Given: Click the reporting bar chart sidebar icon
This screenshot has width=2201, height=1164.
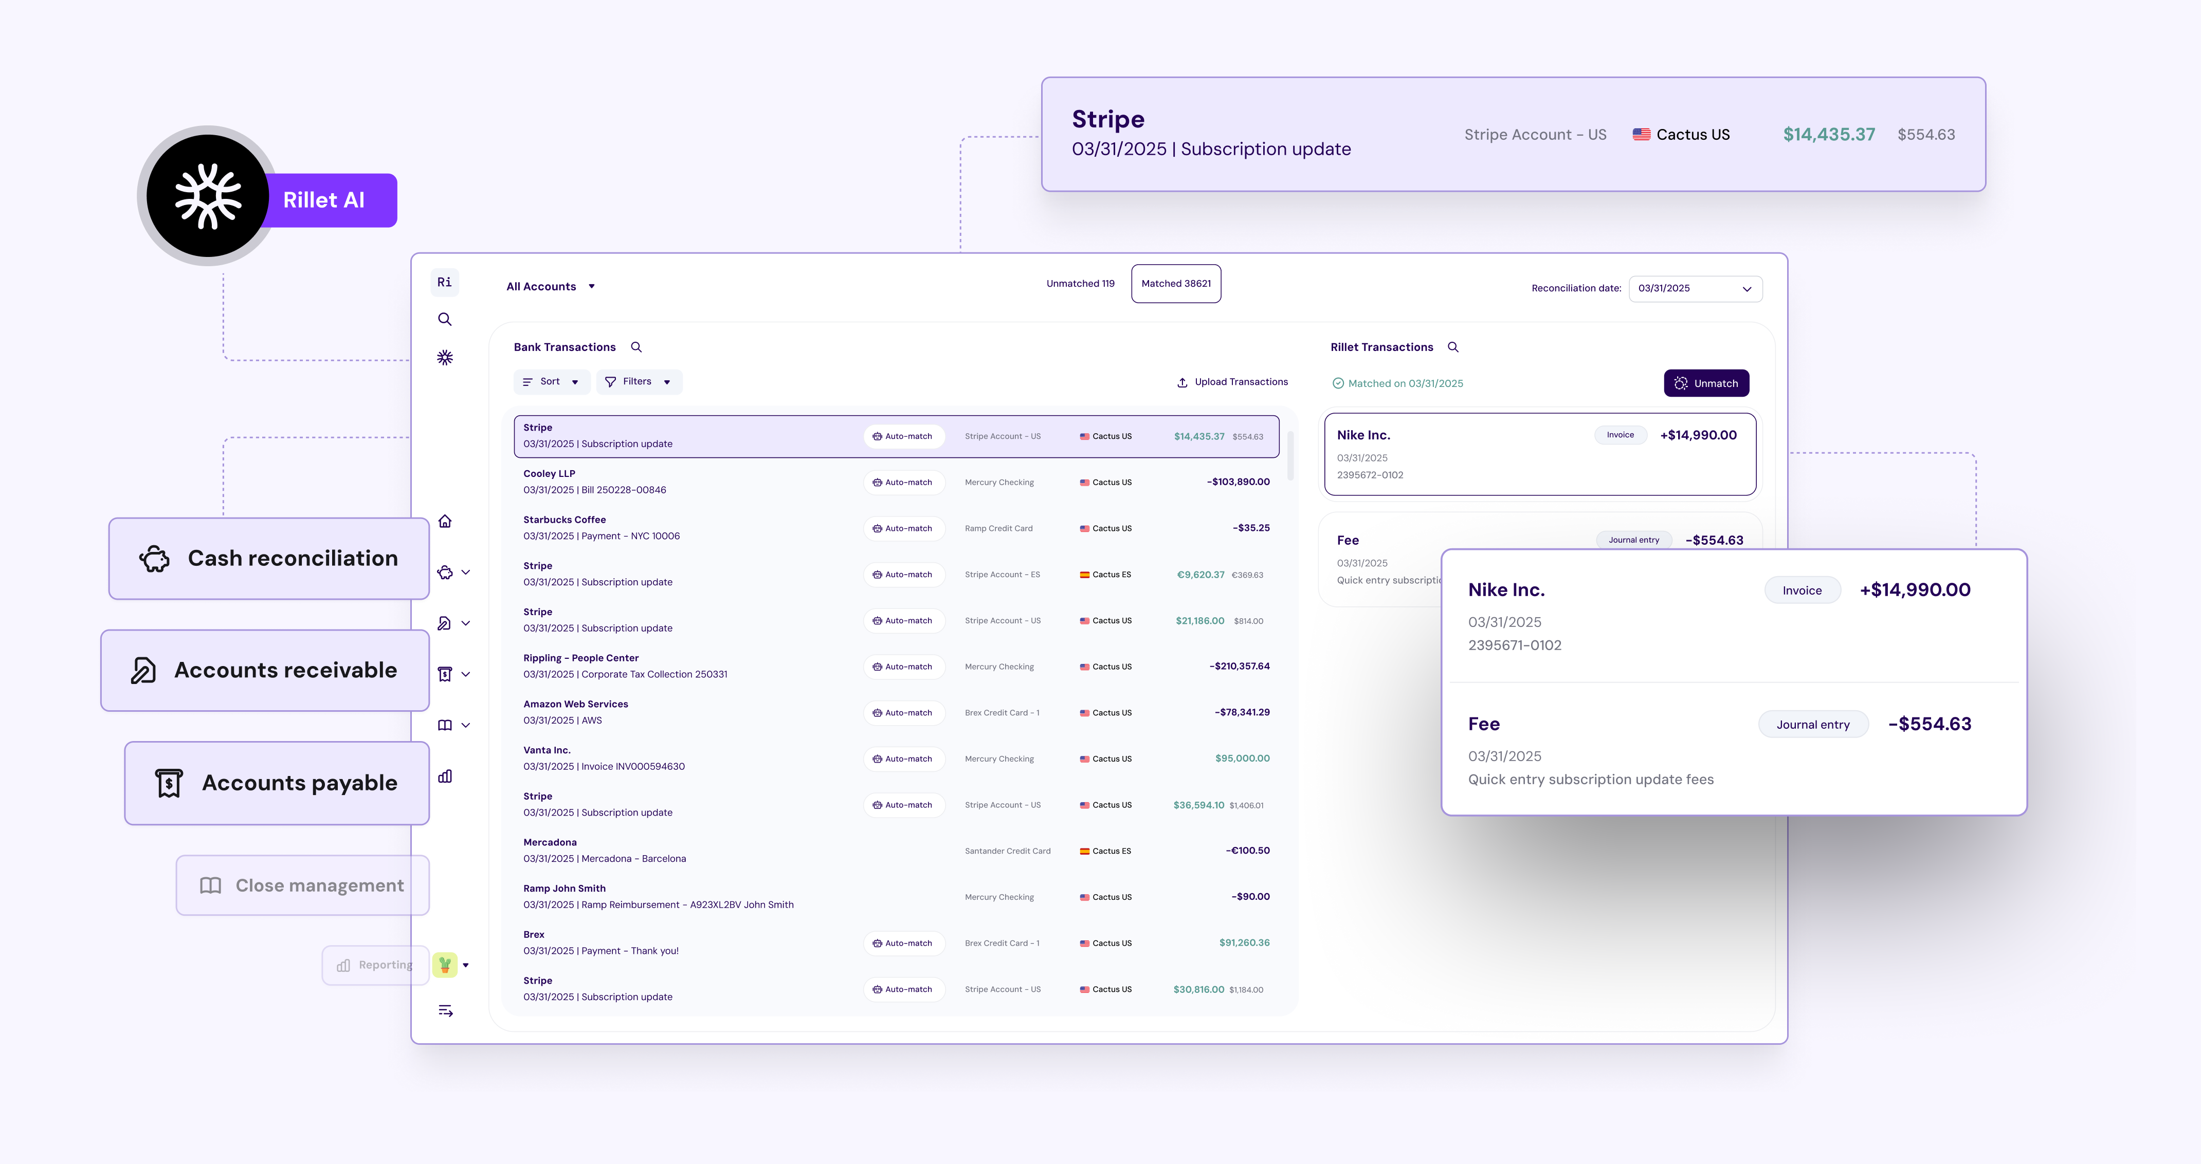Looking at the screenshot, I should pos(444,777).
